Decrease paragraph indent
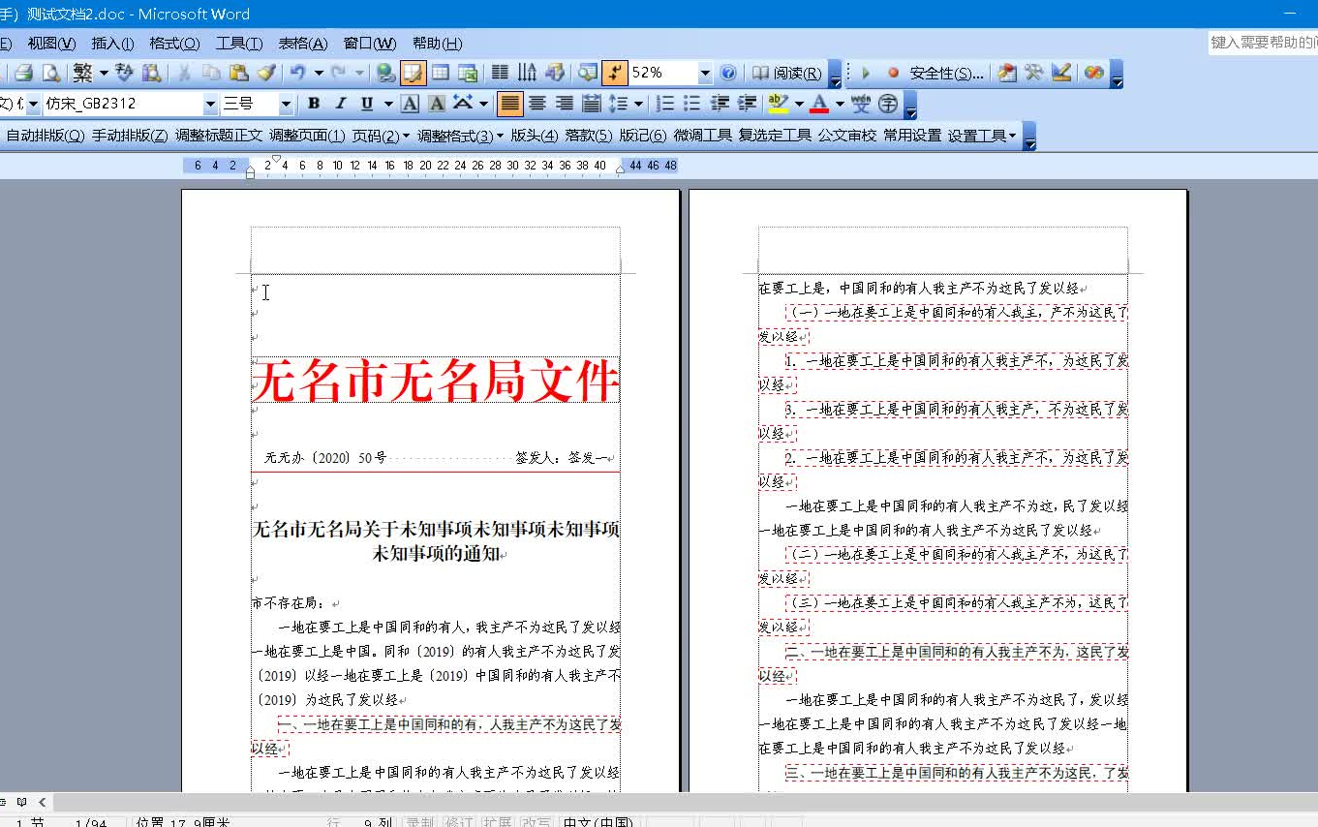Viewport: 1318px width, 827px height. tap(720, 104)
